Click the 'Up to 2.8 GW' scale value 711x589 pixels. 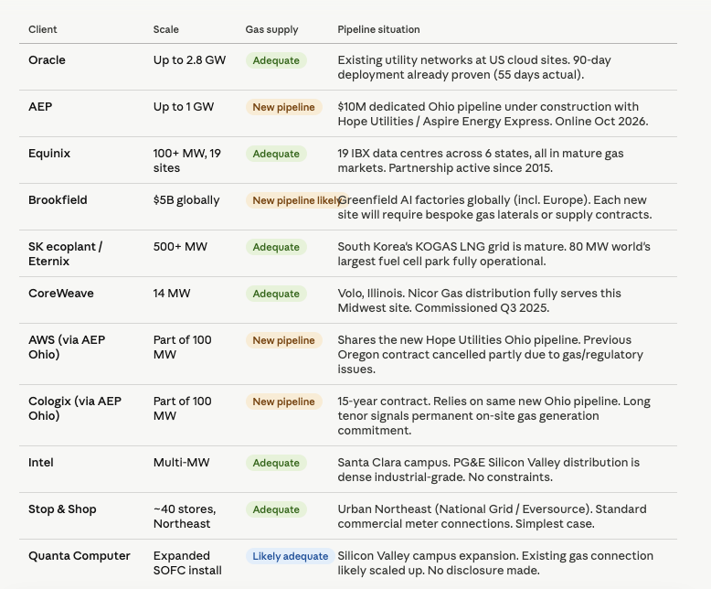(189, 59)
